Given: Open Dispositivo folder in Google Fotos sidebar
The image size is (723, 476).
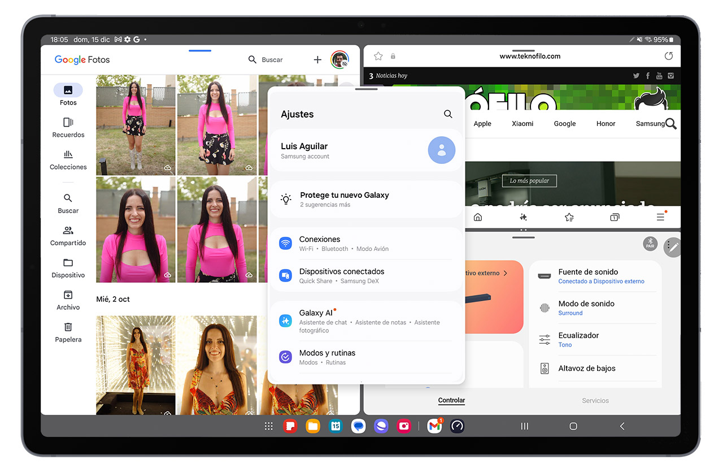Looking at the screenshot, I should (x=68, y=268).
